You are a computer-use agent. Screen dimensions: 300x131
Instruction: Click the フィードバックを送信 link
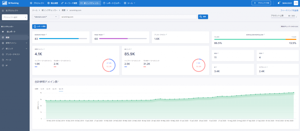click(x=289, y=10)
